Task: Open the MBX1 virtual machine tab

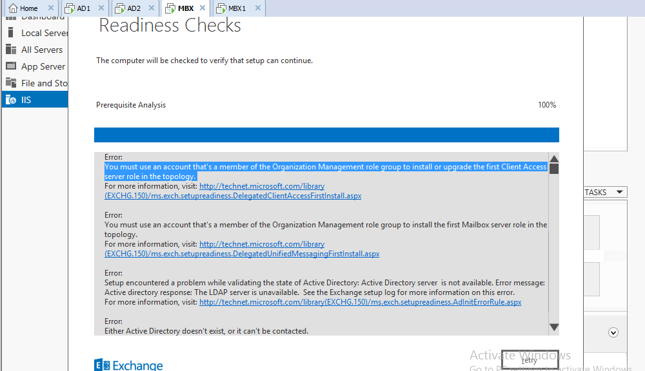Action: [237, 8]
